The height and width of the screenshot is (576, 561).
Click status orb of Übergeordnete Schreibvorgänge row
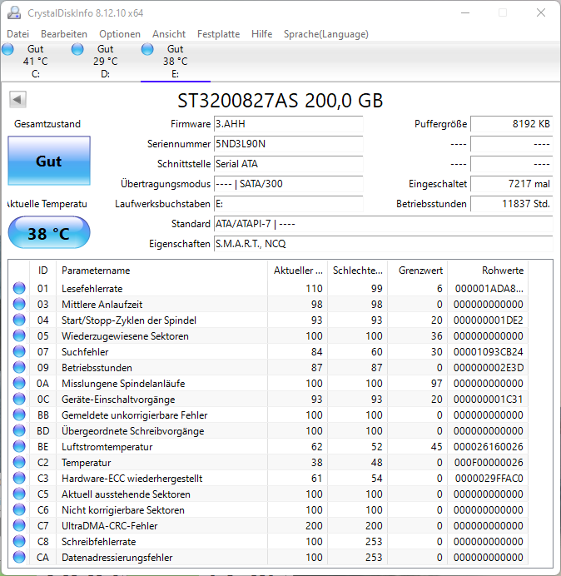pyautogui.click(x=19, y=430)
